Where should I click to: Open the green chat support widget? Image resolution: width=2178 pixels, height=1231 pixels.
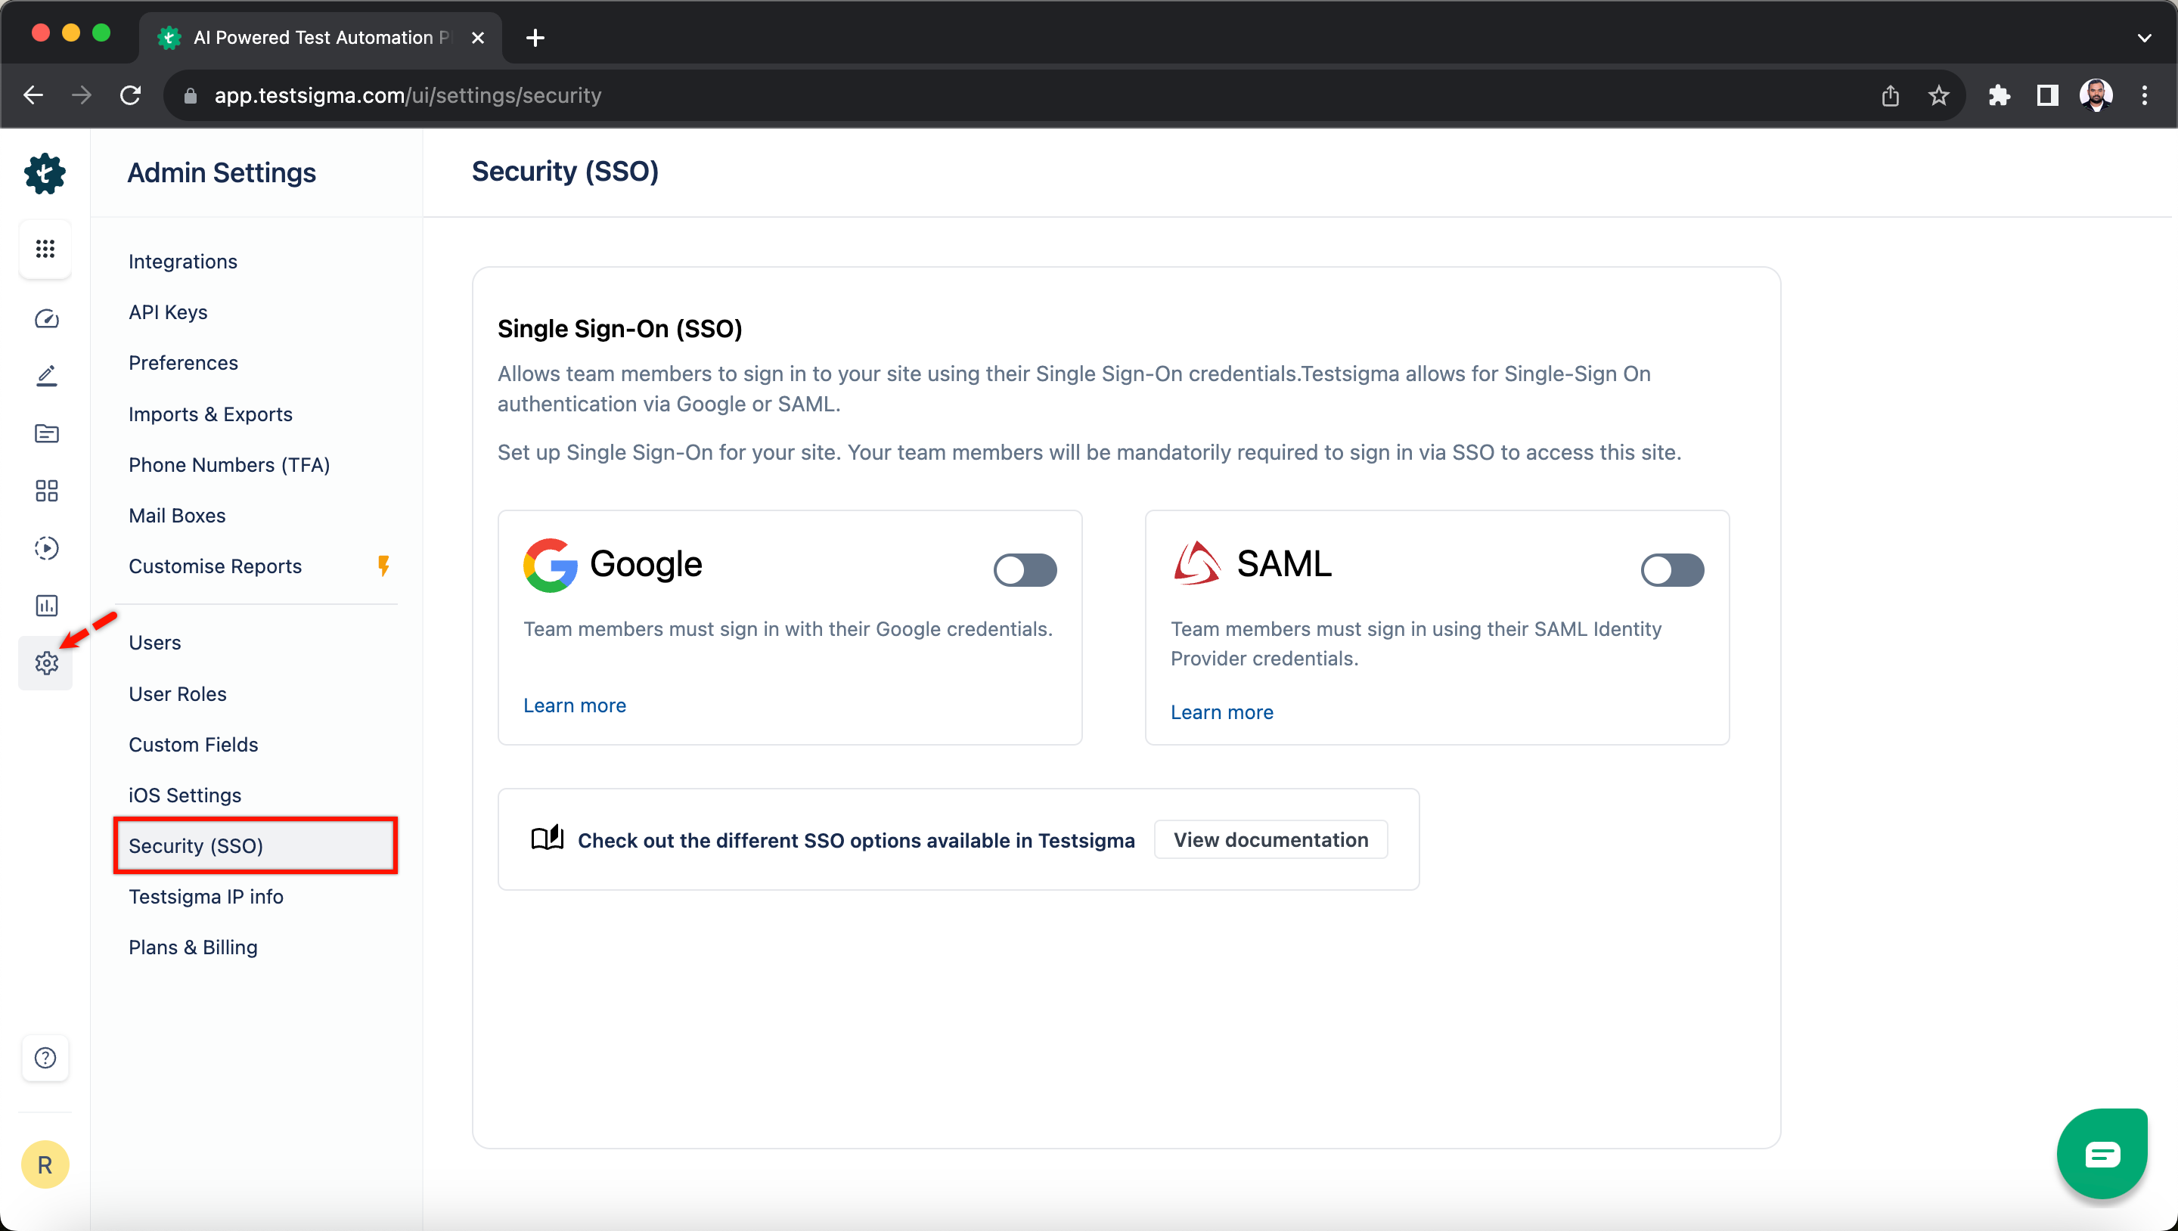click(x=2102, y=1154)
